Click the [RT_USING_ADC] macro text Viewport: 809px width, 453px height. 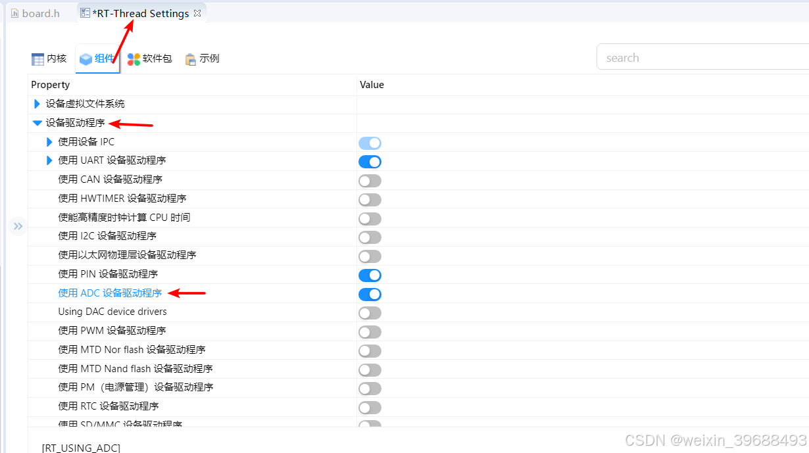click(x=81, y=448)
